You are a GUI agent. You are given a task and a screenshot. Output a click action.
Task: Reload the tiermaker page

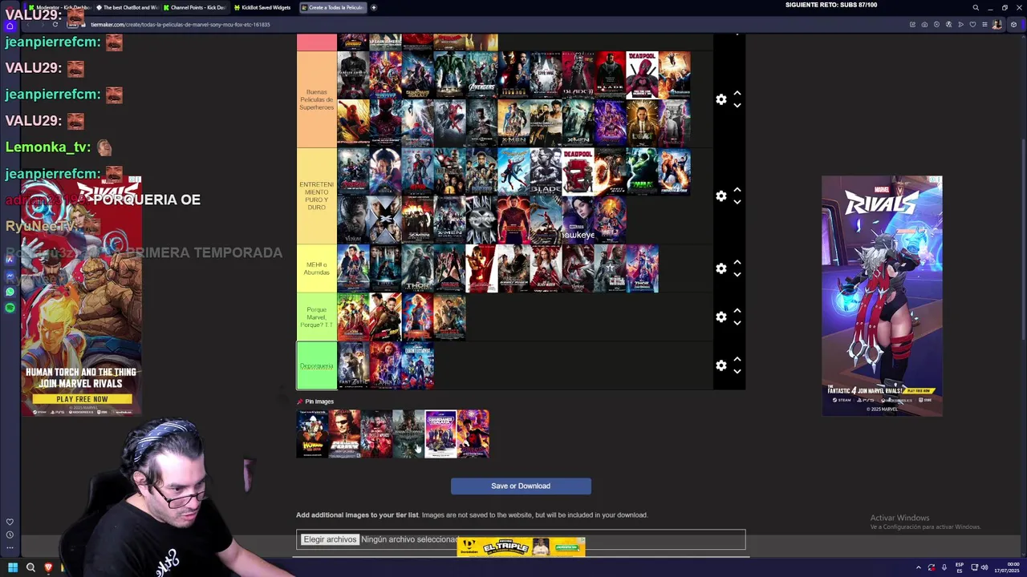(55, 25)
